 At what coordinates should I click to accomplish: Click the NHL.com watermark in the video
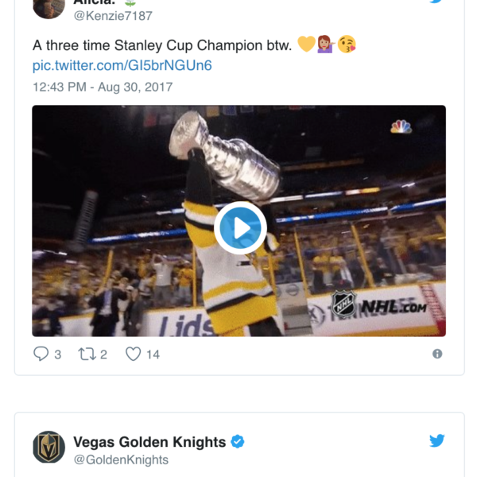tap(380, 305)
